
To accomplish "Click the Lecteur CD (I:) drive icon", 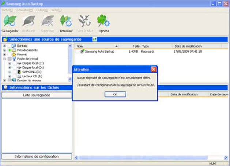I will (x=19, y=76).
